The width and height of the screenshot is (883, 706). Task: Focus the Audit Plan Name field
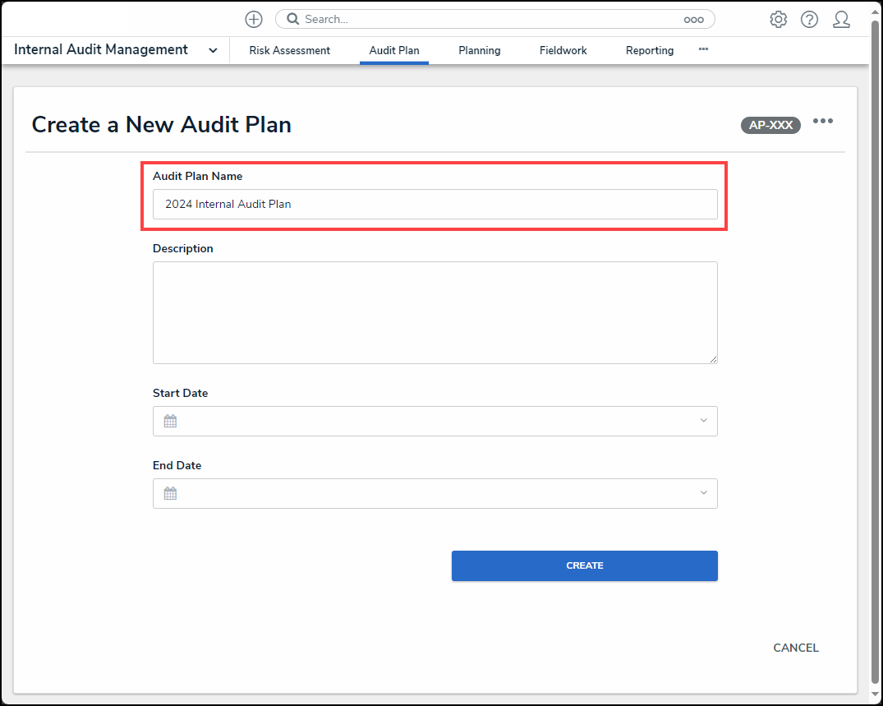click(435, 205)
